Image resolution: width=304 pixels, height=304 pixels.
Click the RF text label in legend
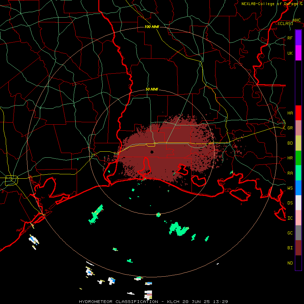(x=290, y=38)
